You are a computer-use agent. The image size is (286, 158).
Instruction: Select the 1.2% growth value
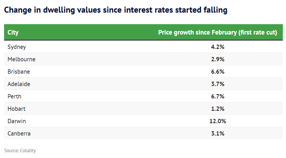coord(218,109)
